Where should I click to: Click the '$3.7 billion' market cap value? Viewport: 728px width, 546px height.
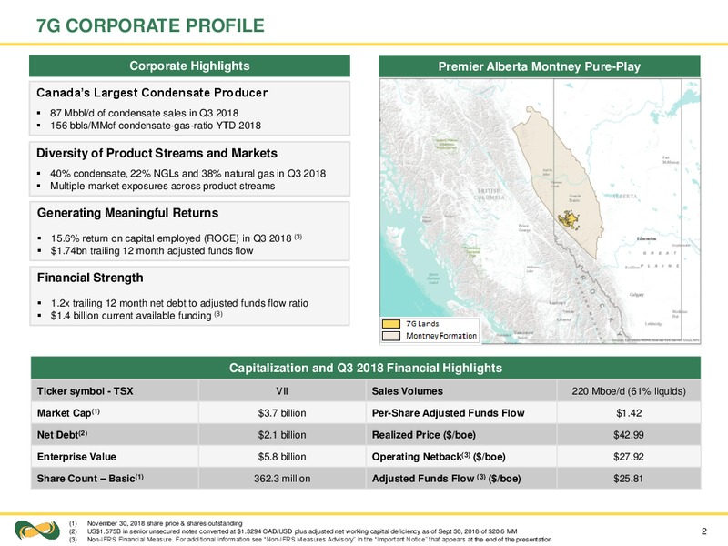click(x=282, y=413)
